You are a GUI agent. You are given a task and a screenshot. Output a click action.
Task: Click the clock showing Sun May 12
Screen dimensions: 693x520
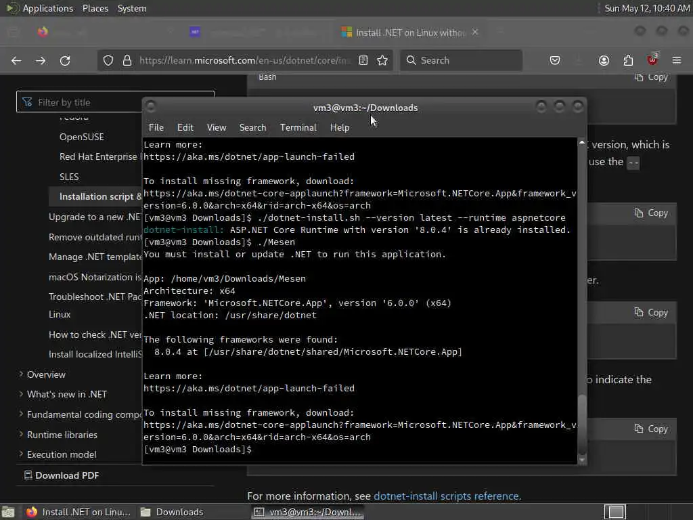pyautogui.click(x=646, y=8)
